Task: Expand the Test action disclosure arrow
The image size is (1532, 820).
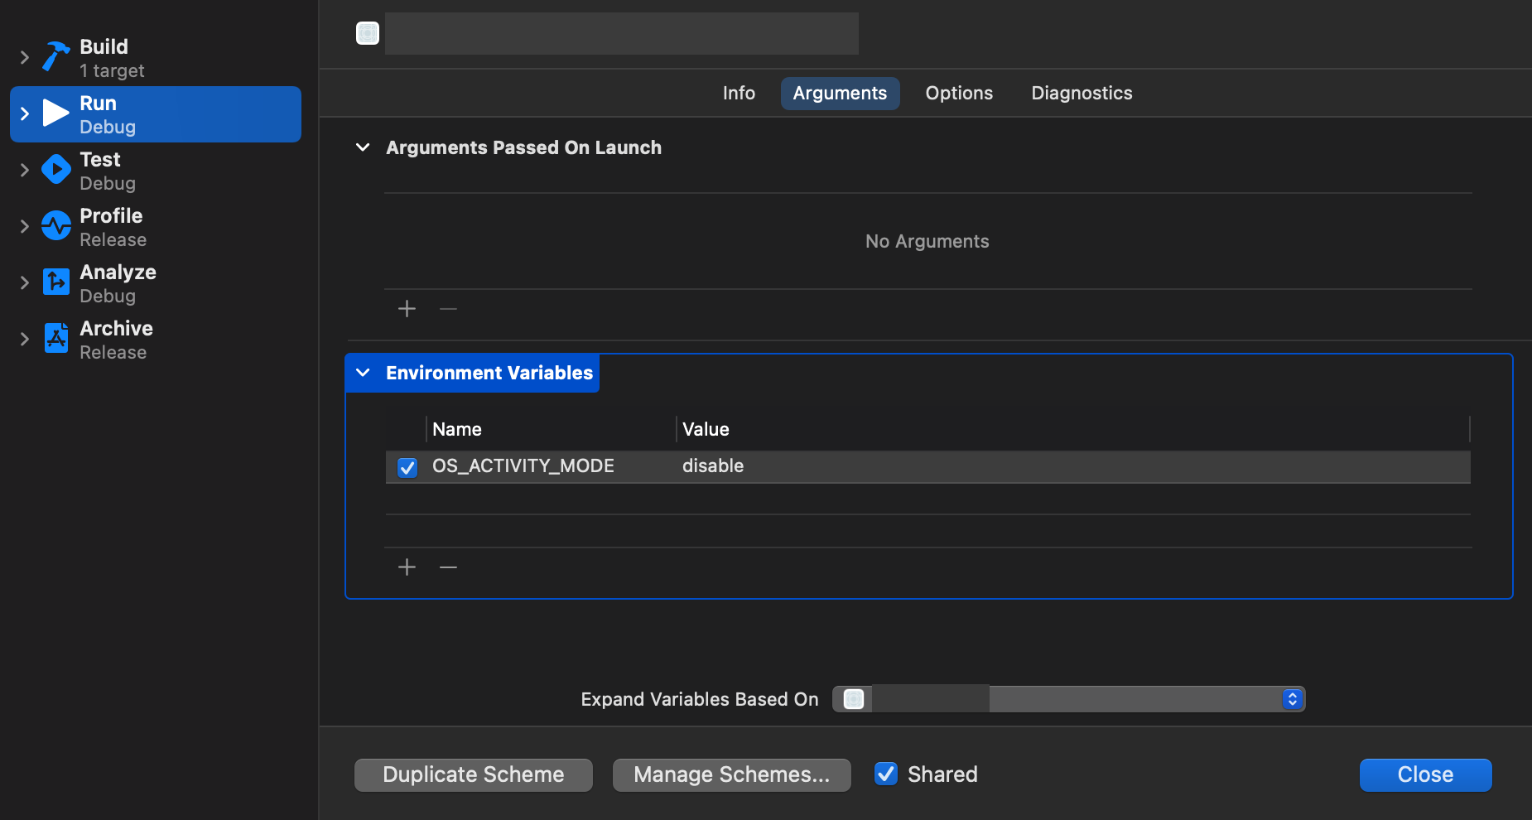Action: pyautogui.click(x=25, y=170)
